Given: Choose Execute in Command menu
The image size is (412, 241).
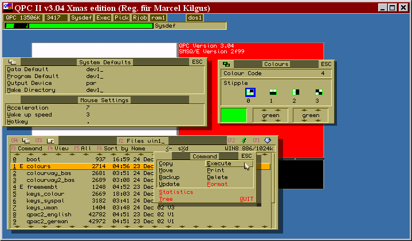Looking at the screenshot, I should tap(219, 164).
